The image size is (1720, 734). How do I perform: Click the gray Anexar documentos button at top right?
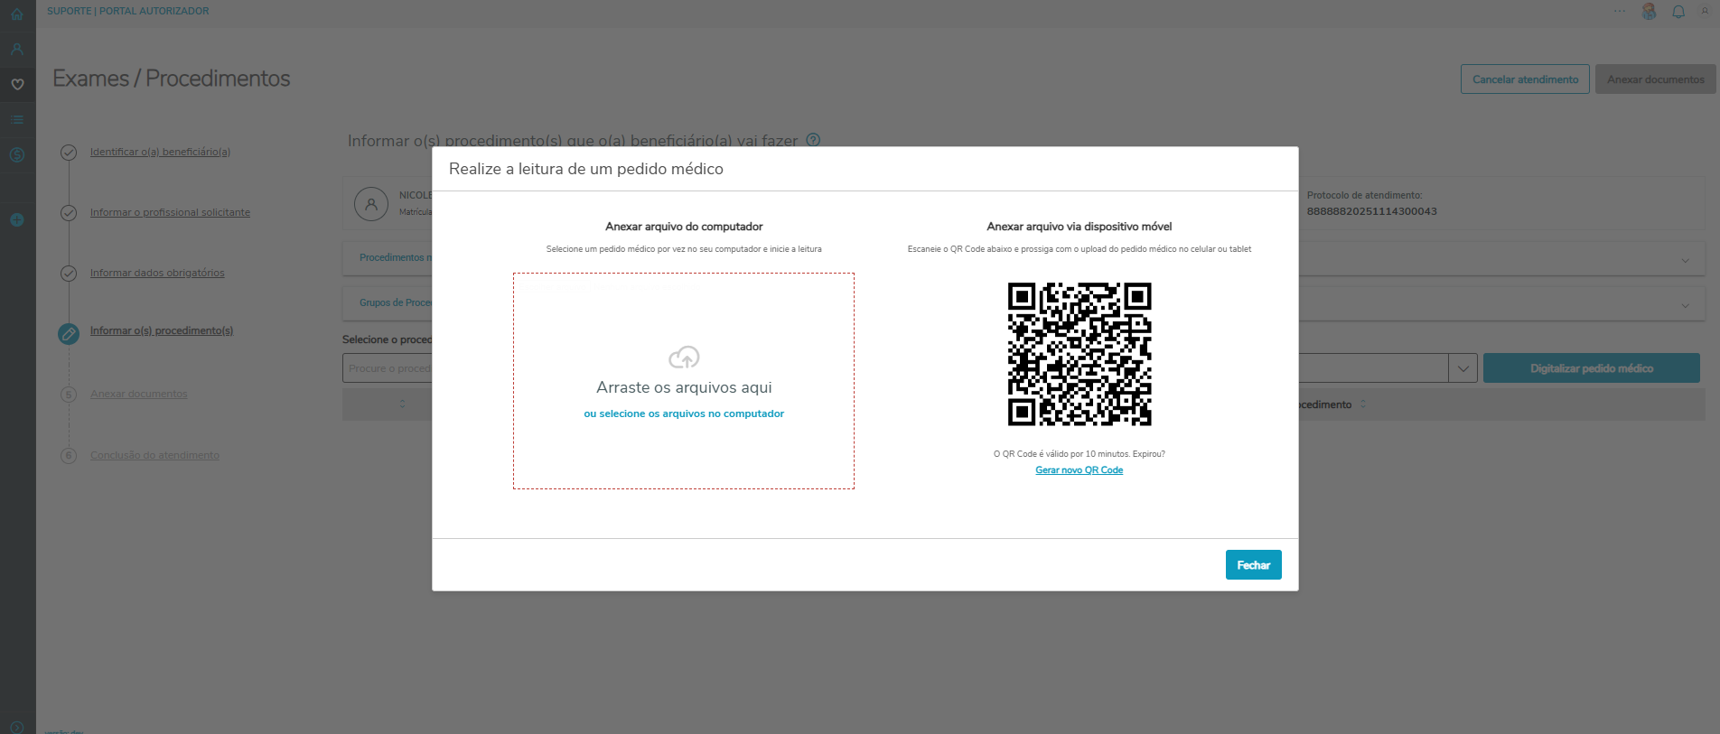point(1655,79)
